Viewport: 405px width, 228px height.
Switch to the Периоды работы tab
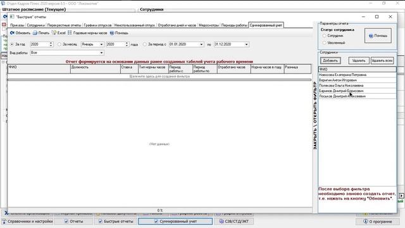point(234,25)
